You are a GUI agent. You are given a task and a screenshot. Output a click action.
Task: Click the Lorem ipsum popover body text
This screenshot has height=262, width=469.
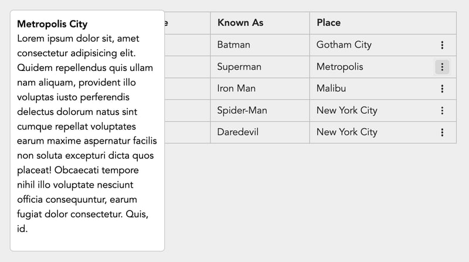click(87, 134)
